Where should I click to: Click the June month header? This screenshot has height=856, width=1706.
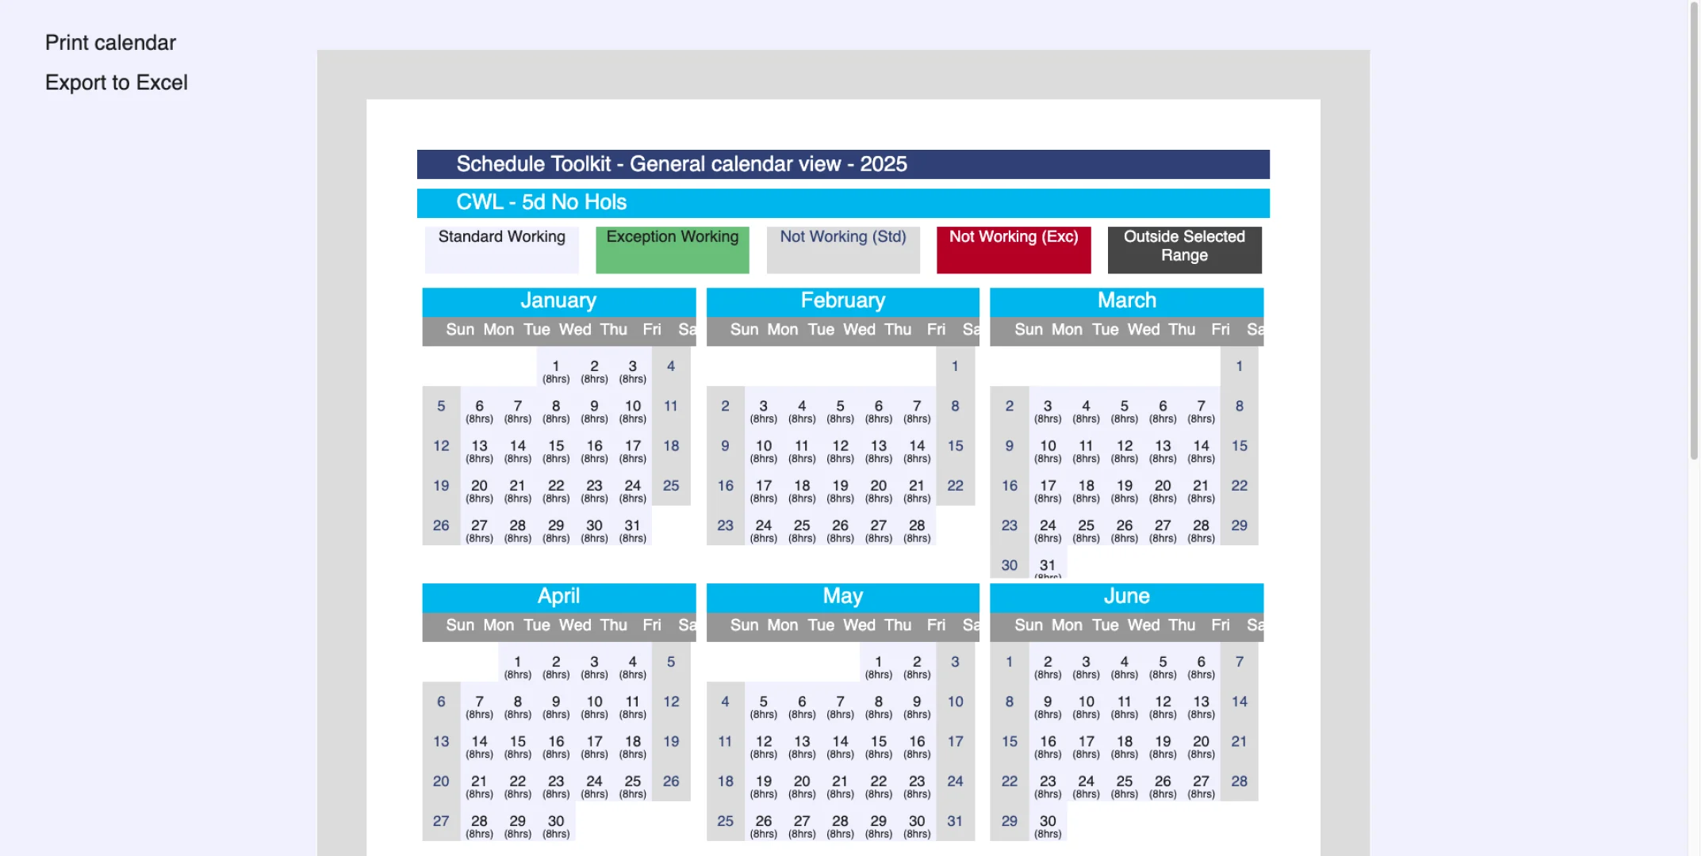point(1127,596)
